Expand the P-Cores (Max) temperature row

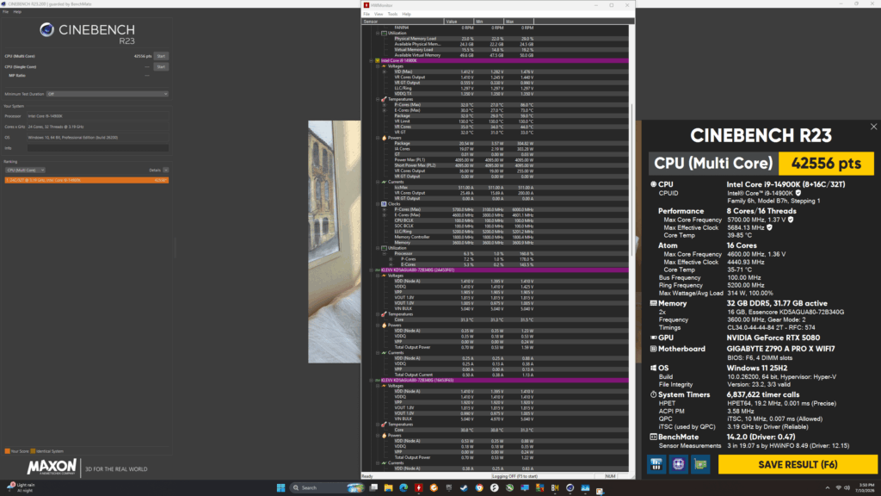[385, 105]
